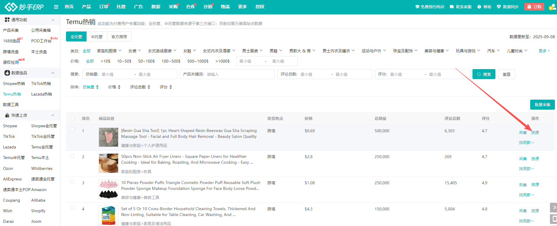Open Temu全托管 in sidebar
Screen dimensions: 557x226
pos(42,147)
